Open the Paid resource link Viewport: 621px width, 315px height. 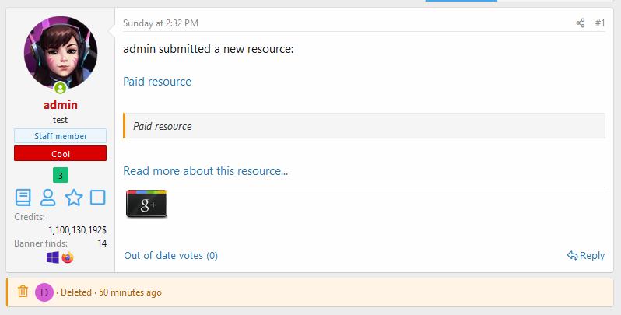(157, 82)
